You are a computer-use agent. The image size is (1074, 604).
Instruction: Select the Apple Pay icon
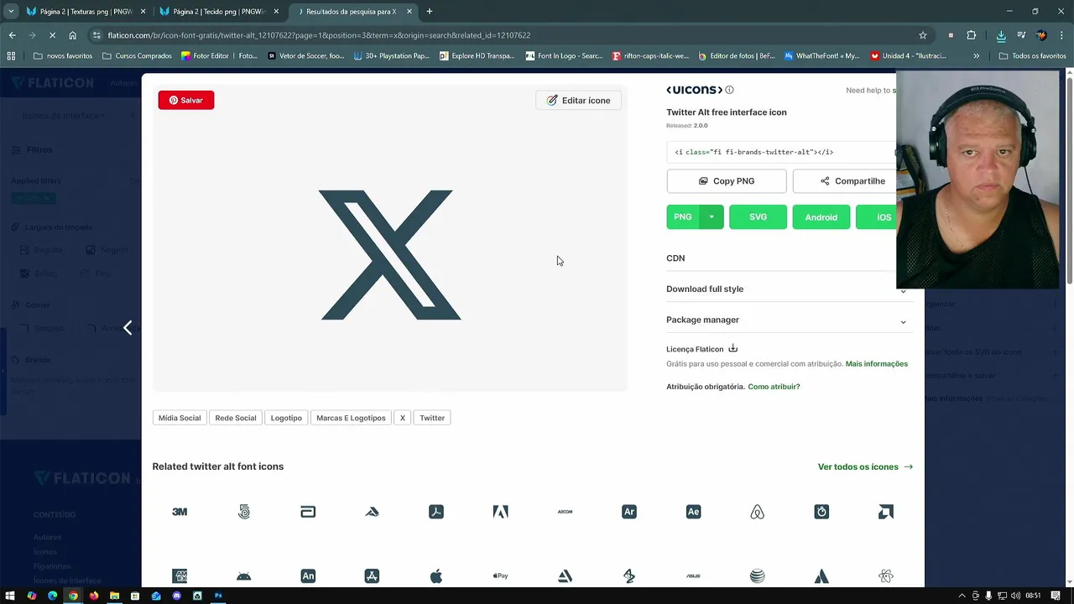point(501,575)
